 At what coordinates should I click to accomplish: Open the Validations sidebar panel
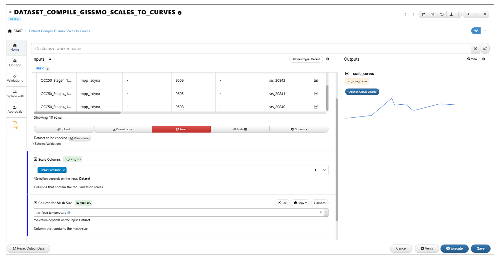coord(15,78)
